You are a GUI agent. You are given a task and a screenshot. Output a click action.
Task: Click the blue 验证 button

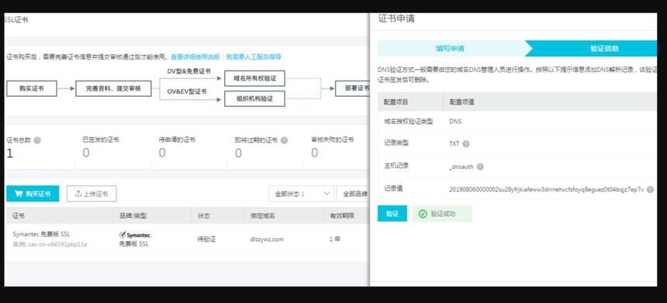(392, 214)
